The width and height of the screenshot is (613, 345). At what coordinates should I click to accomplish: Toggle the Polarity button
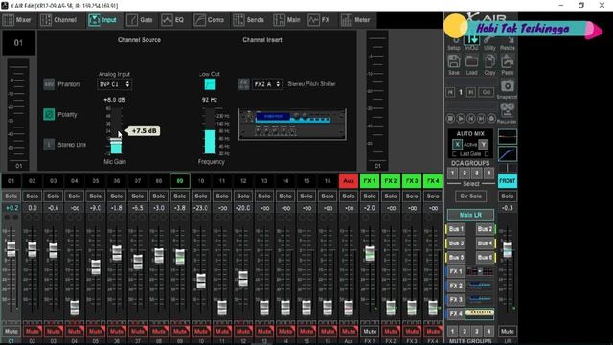[49, 114]
